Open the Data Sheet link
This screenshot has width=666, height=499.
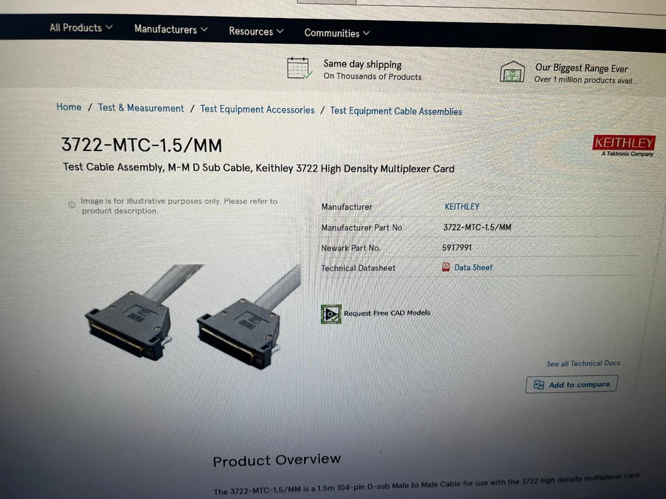473,268
